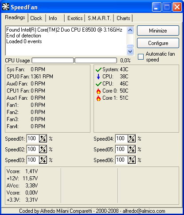Click the "+12V: 11,67V" voltage reading
Viewport: 184px width, 215px height.
click(x=22, y=178)
